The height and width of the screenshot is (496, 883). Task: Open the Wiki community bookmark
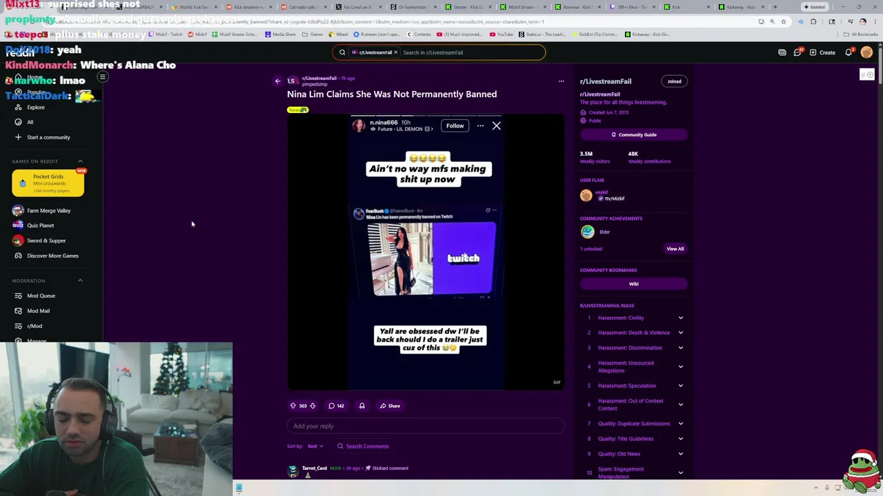[633, 284]
